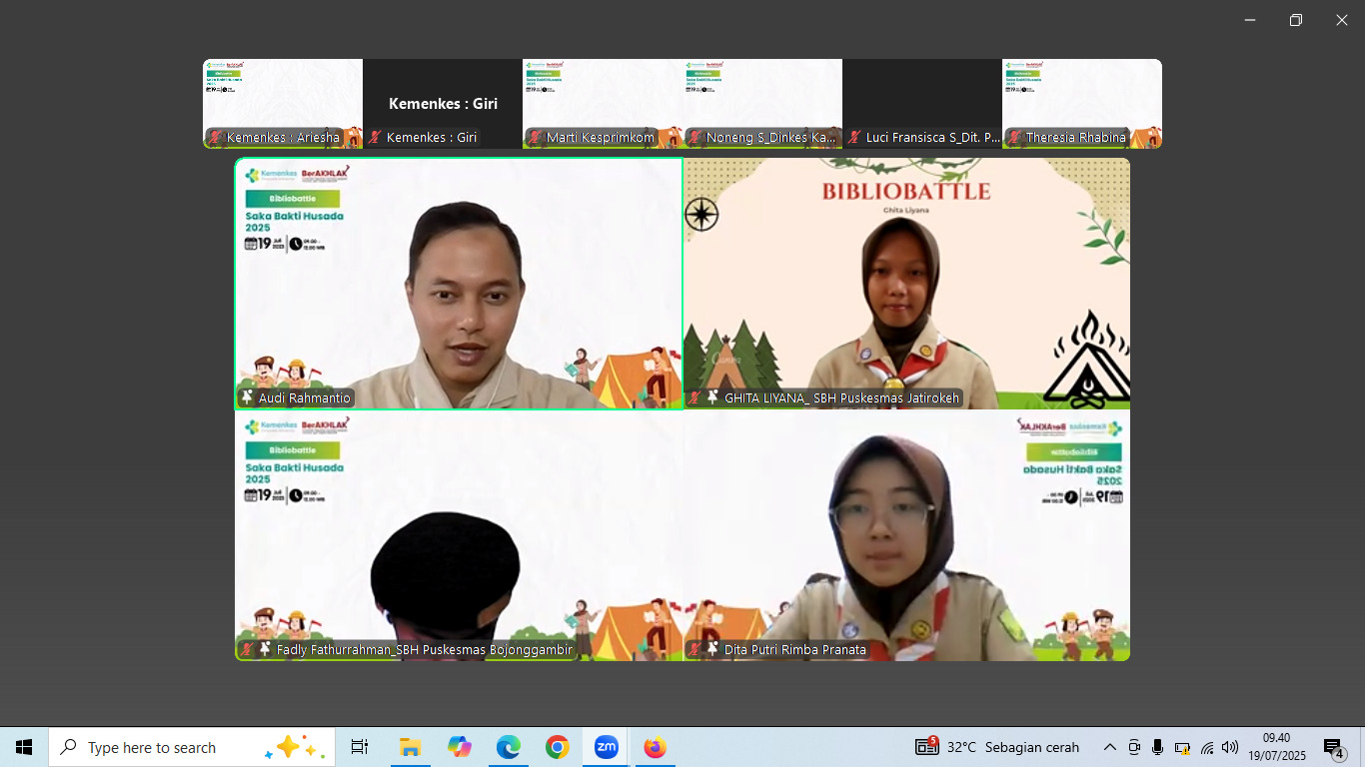Open File Explorer from the taskbar
This screenshot has width=1365, height=767.
pos(410,747)
